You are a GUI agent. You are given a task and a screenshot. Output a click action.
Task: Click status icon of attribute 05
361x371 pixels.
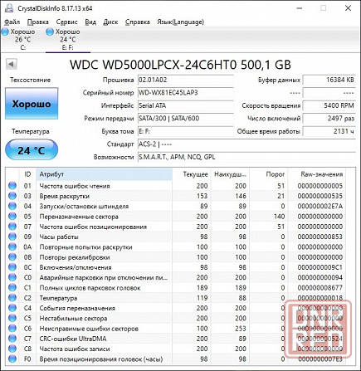[12, 217]
